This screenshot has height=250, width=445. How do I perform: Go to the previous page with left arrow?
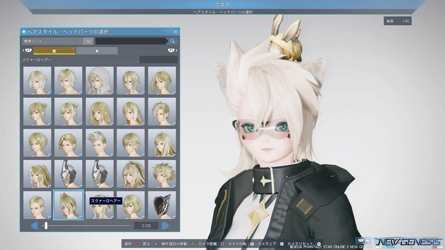coord(34,225)
